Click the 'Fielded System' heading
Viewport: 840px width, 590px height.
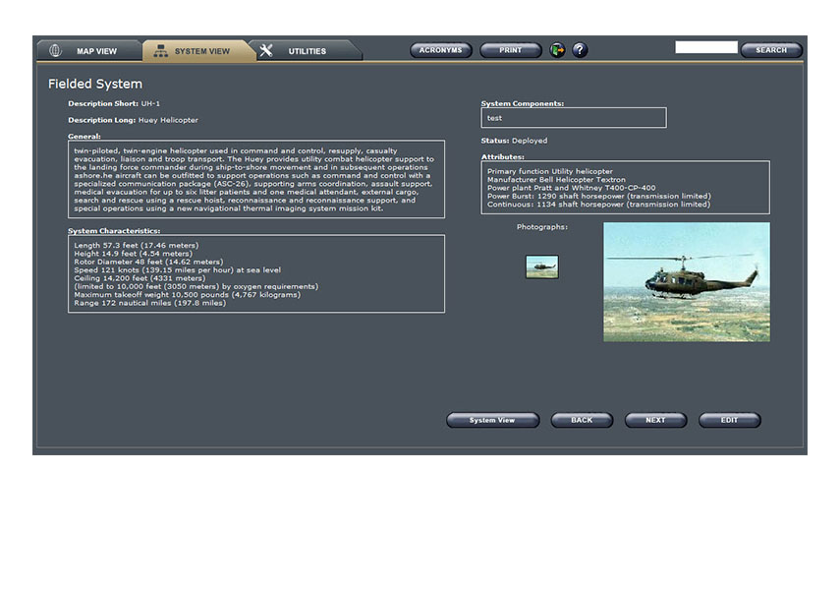95,85
